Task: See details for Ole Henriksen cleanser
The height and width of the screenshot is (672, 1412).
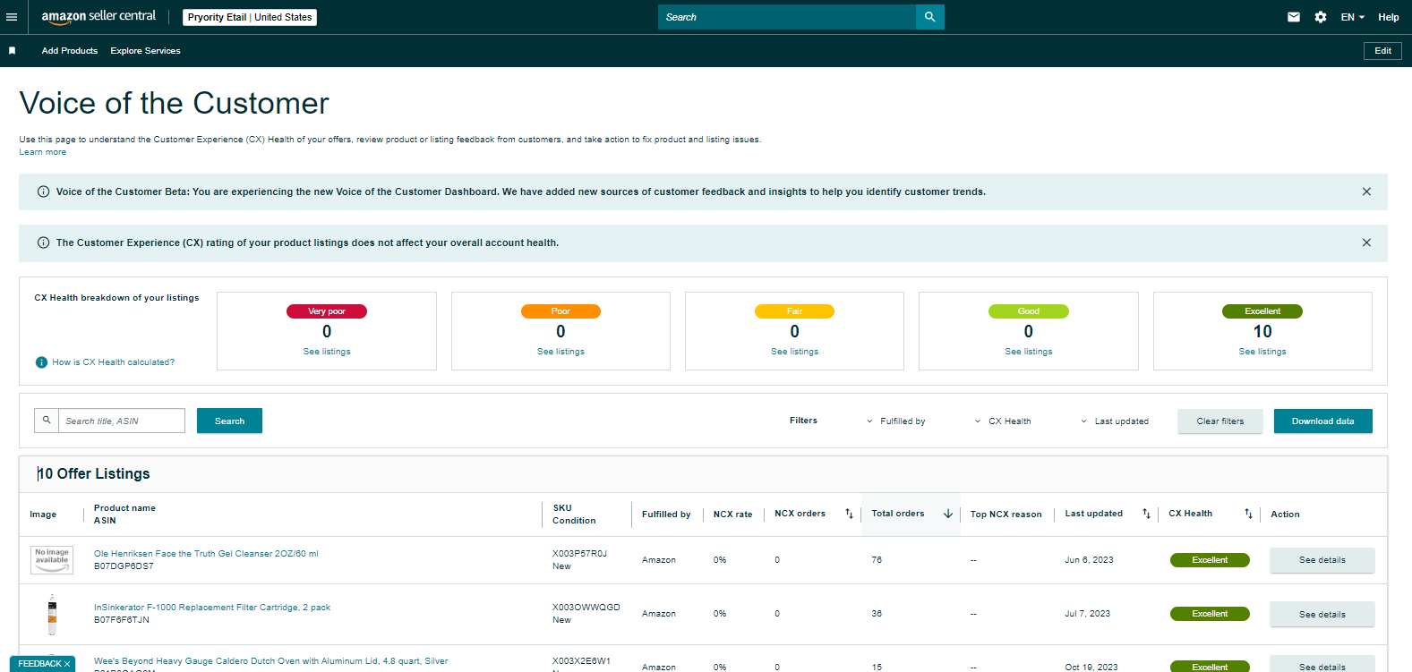Action: click(x=1322, y=560)
